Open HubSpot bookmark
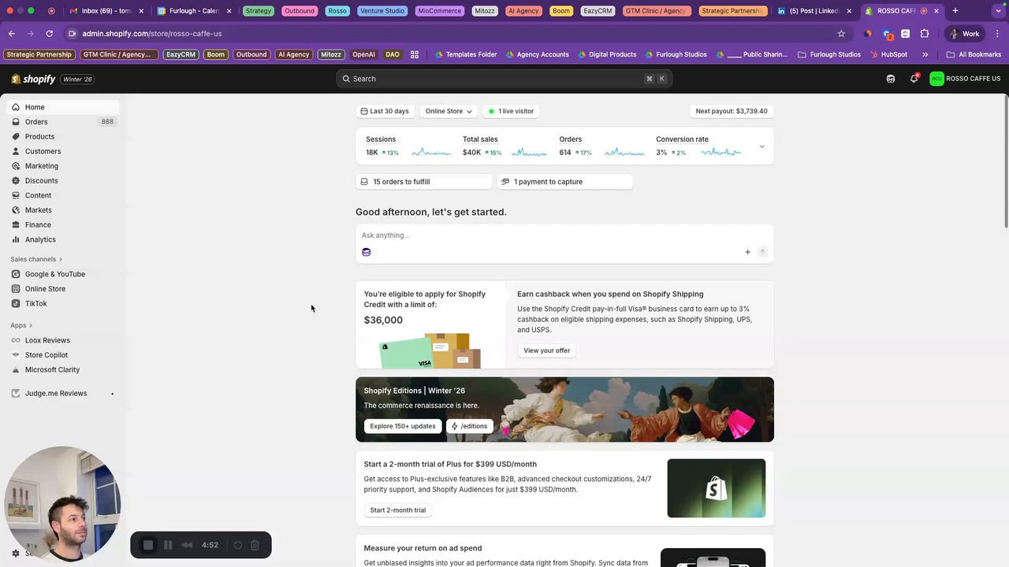1009x567 pixels. (888, 54)
